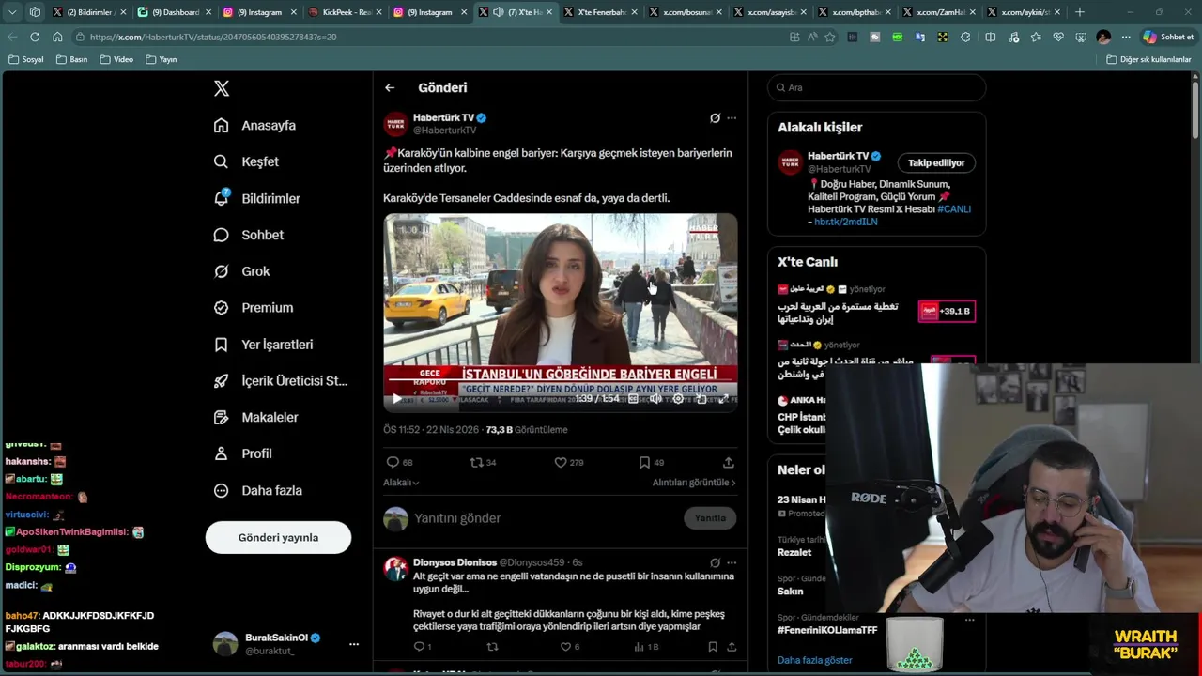Open the Basın bookmarks folder
Screen dimensions: 1202x676
[72, 59]
